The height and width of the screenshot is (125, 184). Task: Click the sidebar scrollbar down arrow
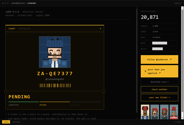[182, 118]
